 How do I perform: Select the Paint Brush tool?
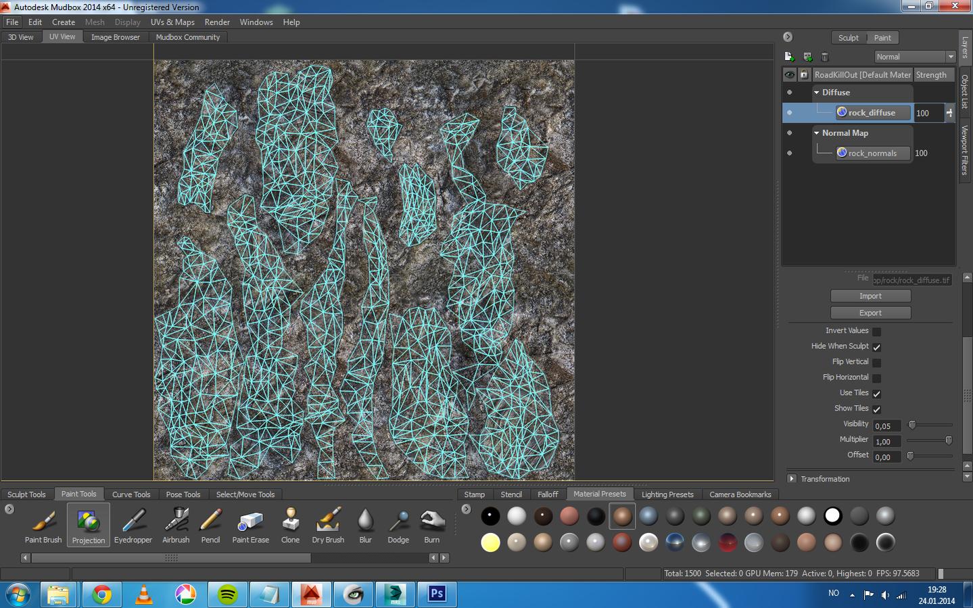click(43, 525)
